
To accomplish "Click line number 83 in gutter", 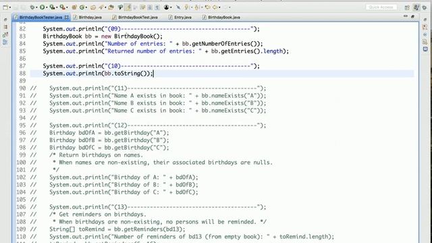I will [x=22, y=36].
